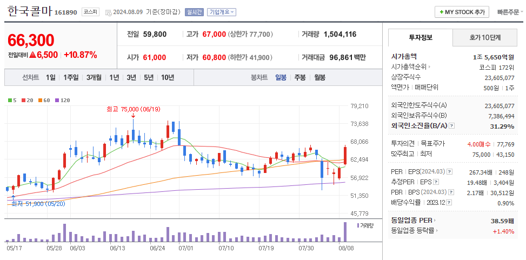This screenshot has height=260, width=526.
Task: Click the 저가 value 60,800
Action: pos(214,57)
